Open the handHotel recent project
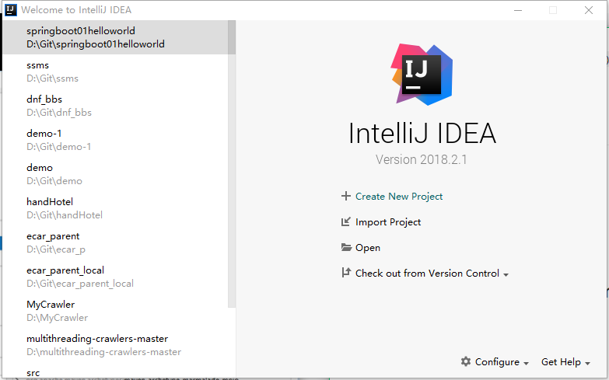Image resolution: width=609 pixels, height=380 pixels. (x=64, y=208)
